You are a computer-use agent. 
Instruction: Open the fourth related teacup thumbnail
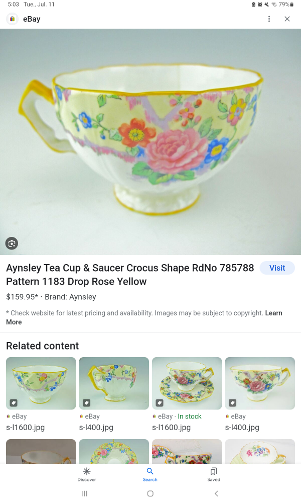click(260, 383)
